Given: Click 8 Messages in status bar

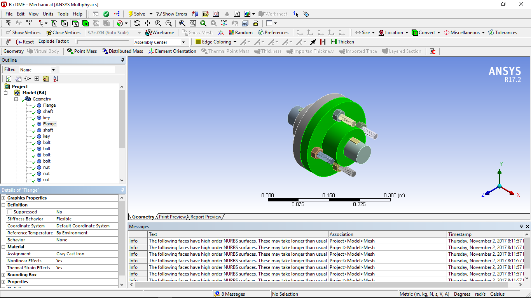Looking at the screenshot, I should click(230, 294).
